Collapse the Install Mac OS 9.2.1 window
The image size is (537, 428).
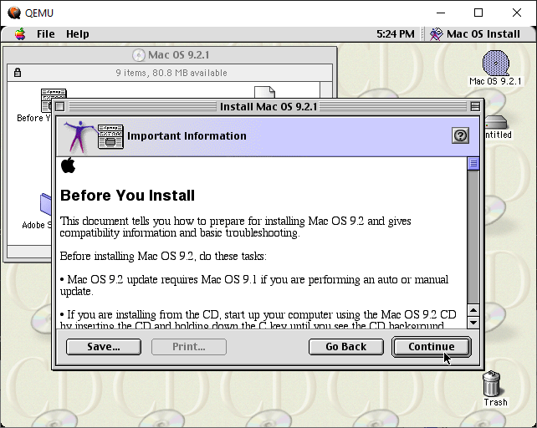pyautogui.click(x=475, y=106)
